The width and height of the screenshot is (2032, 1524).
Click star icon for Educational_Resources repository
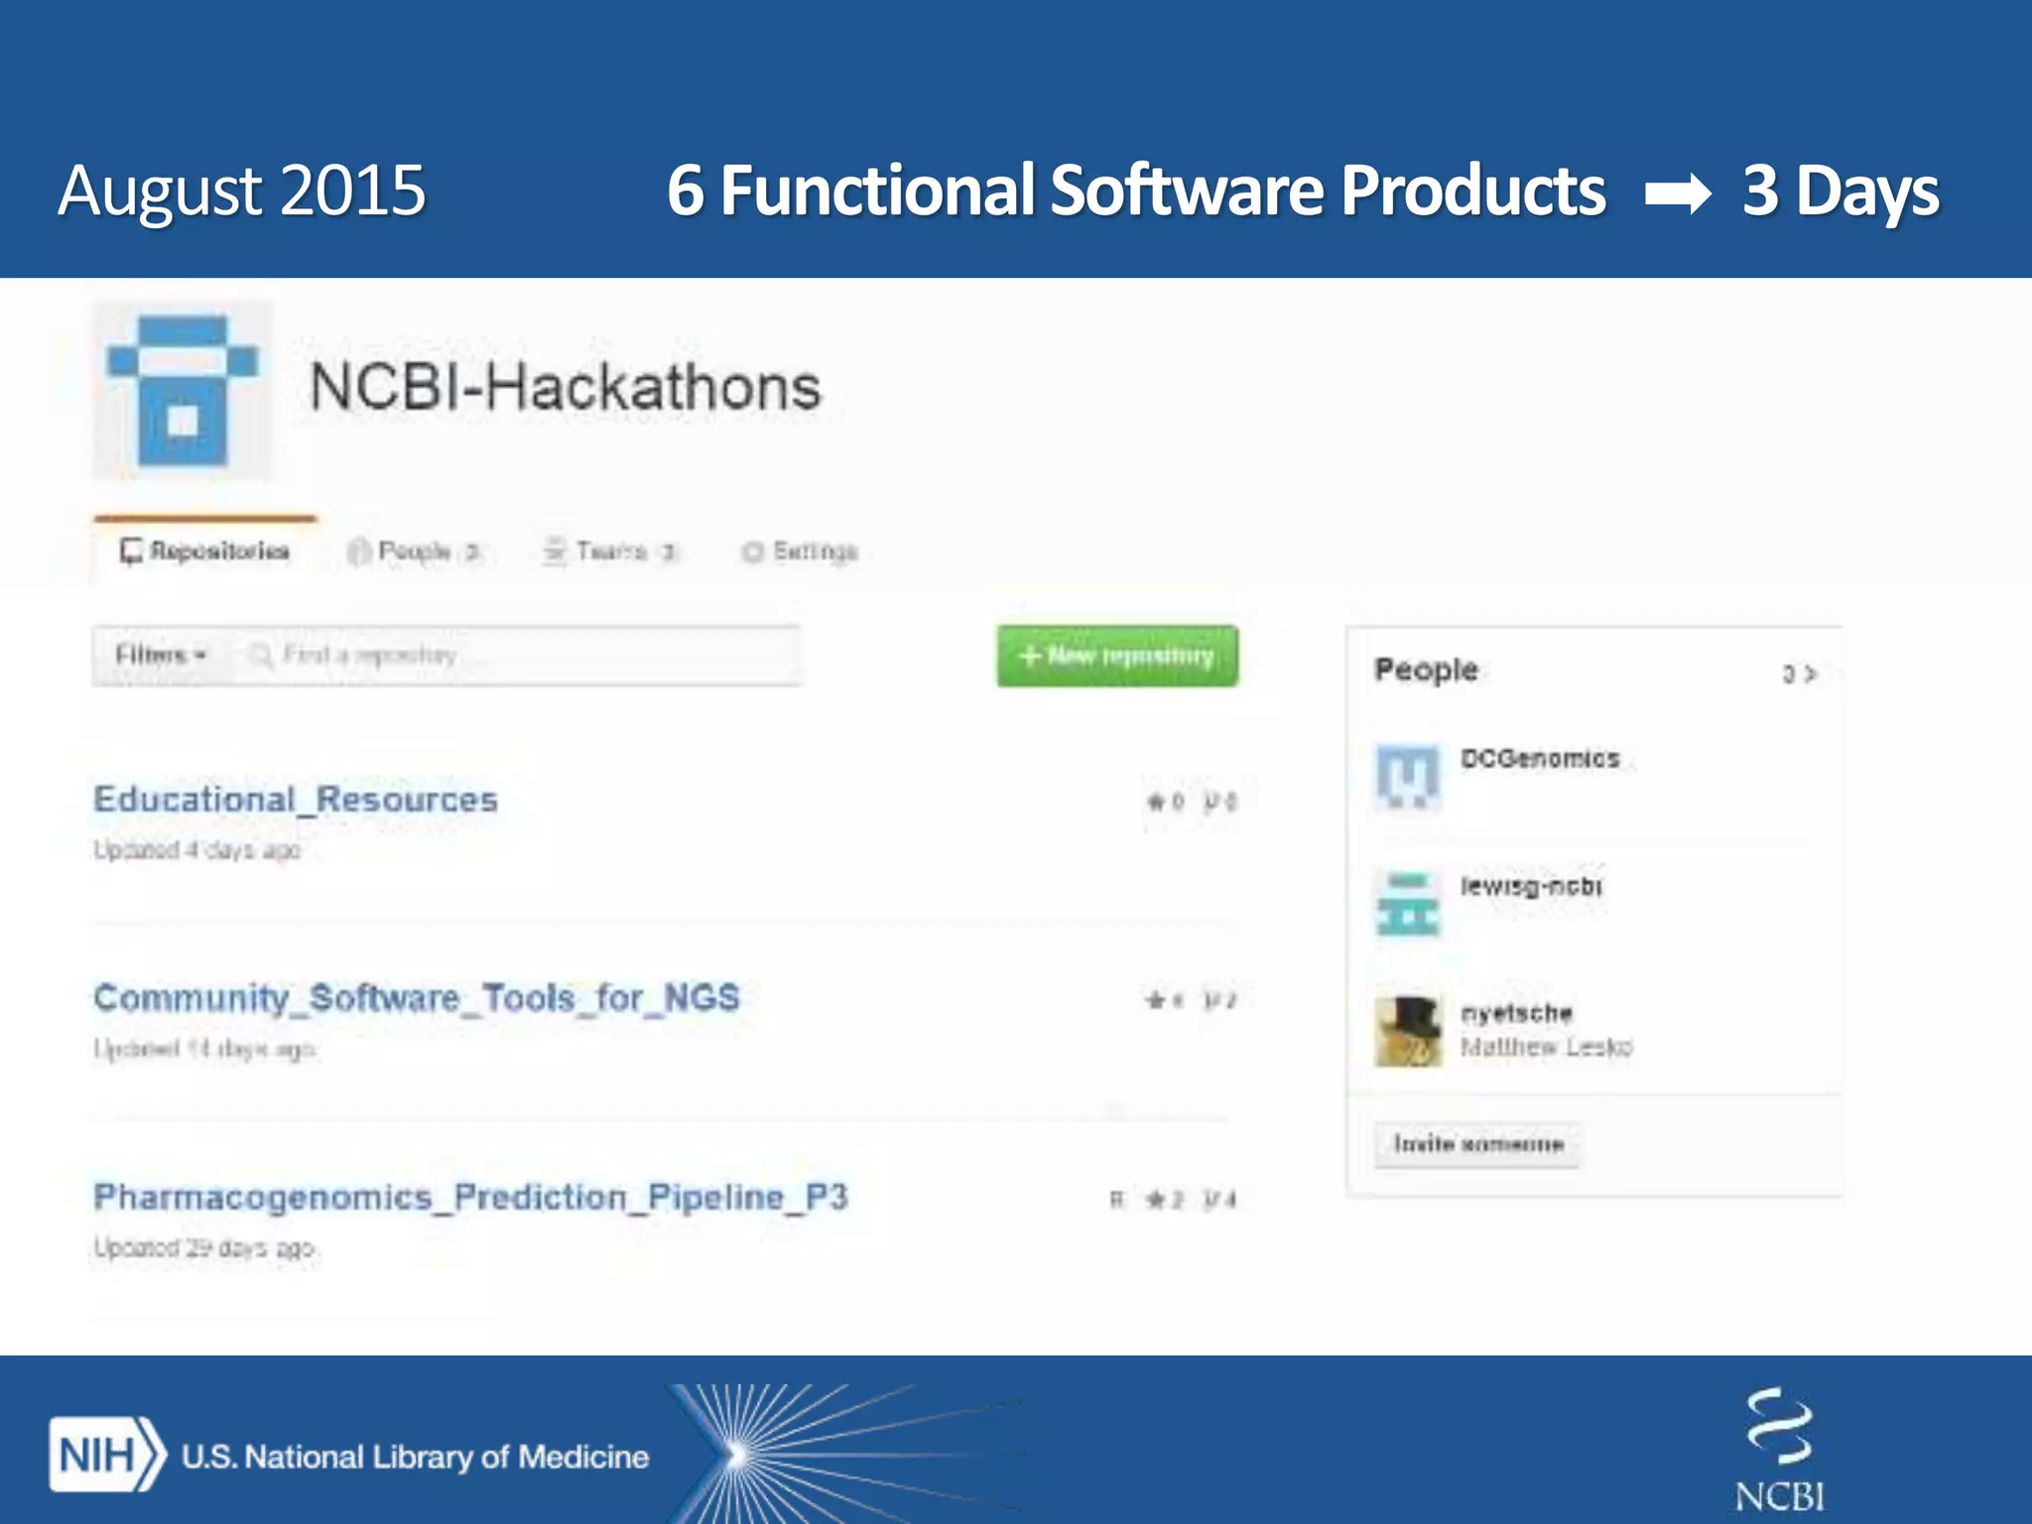[1156, 802]
